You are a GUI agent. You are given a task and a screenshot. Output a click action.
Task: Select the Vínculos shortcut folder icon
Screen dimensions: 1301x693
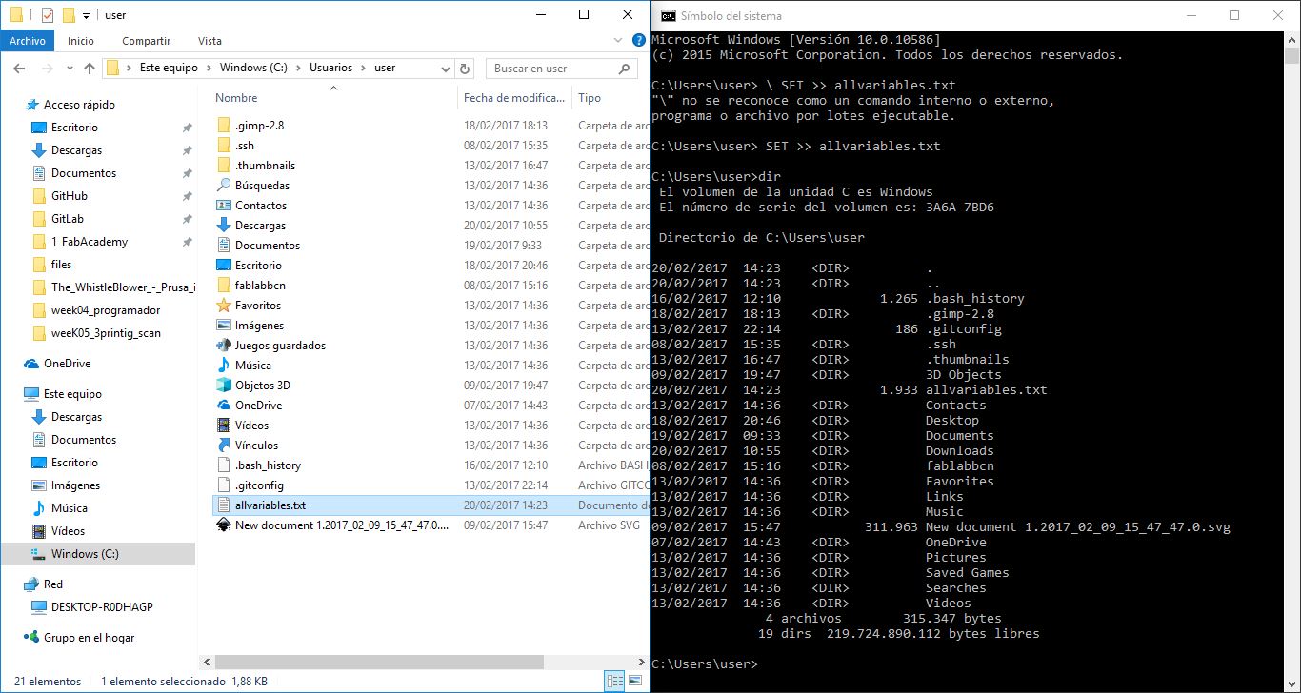(x=224, y=445)
